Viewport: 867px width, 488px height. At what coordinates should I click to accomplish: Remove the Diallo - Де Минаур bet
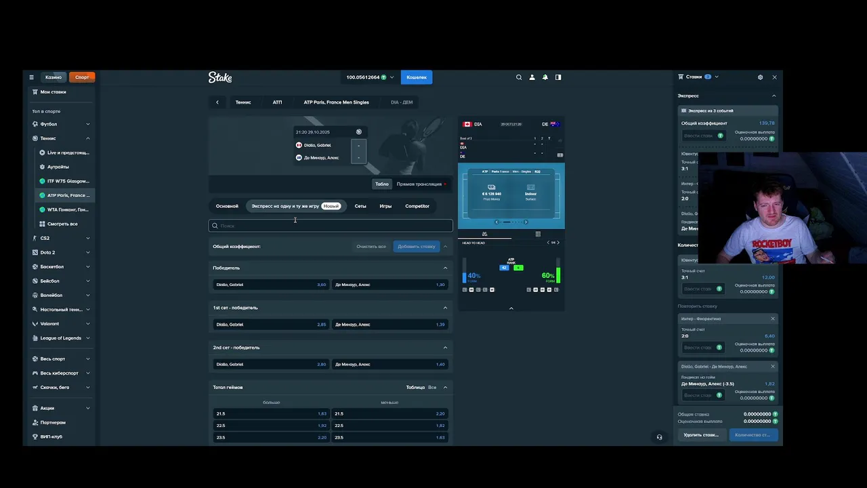[772, 366]
